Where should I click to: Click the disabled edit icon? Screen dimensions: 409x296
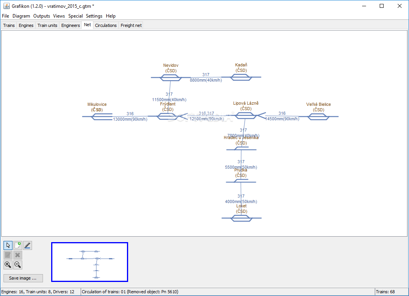pyautogui.click(x=8, y=255)
